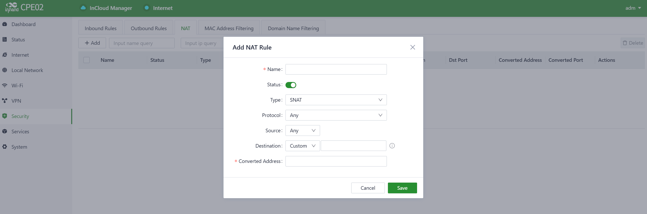Expand the Protocol dropdown
The width and height of the screenshot is (647, 214).
click(336, 115)
